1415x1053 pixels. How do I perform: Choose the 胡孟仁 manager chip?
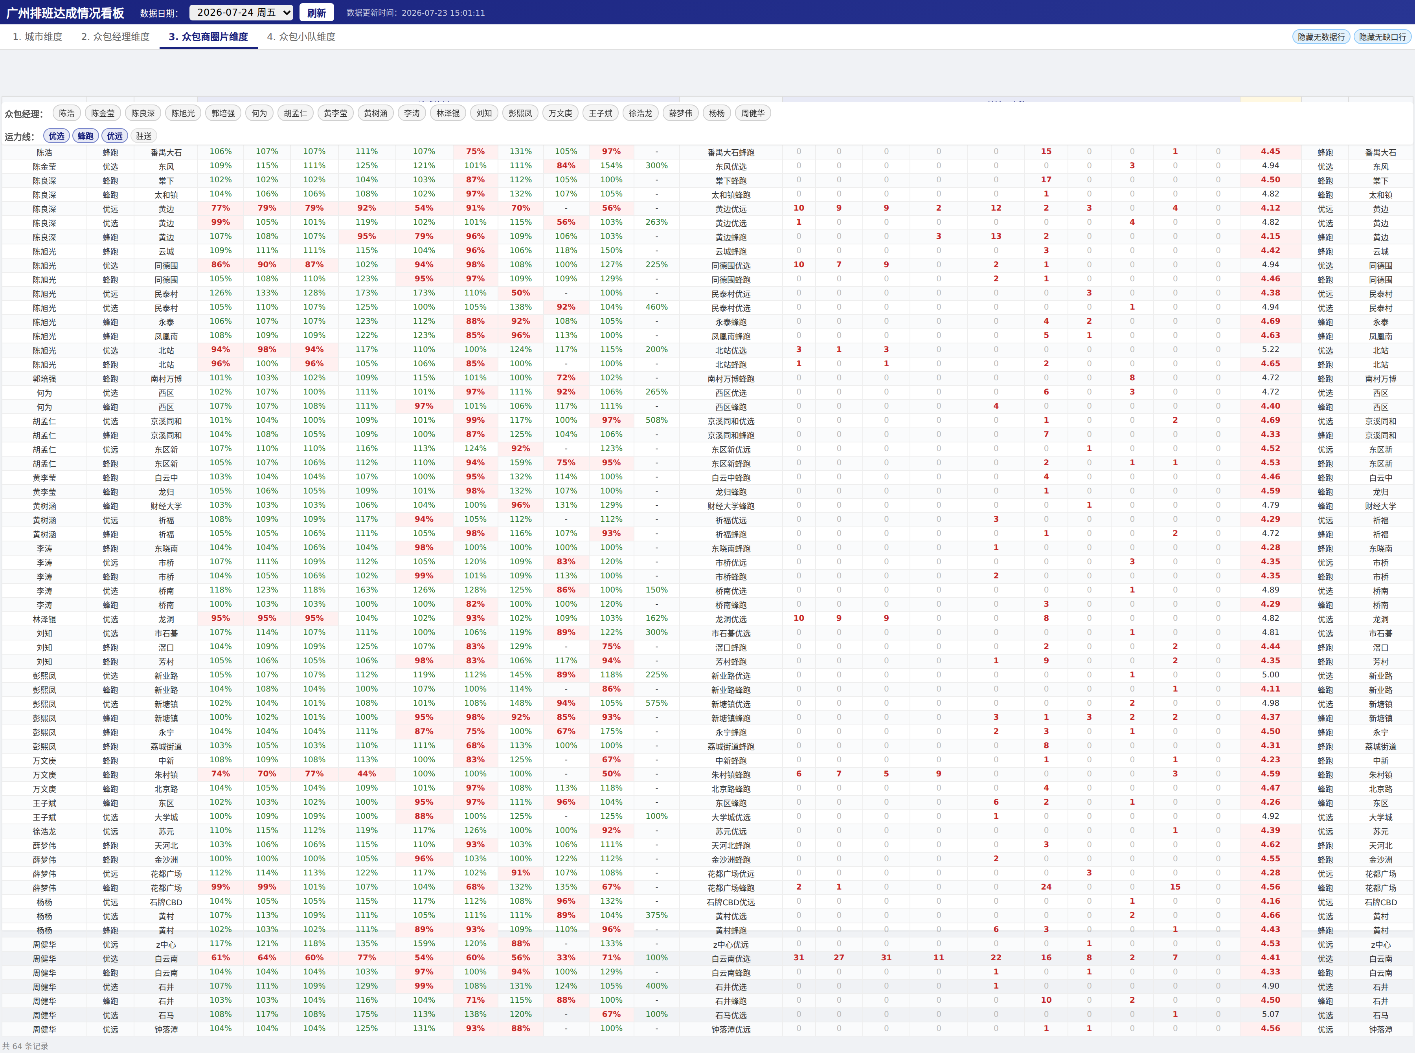click(295, 114)
